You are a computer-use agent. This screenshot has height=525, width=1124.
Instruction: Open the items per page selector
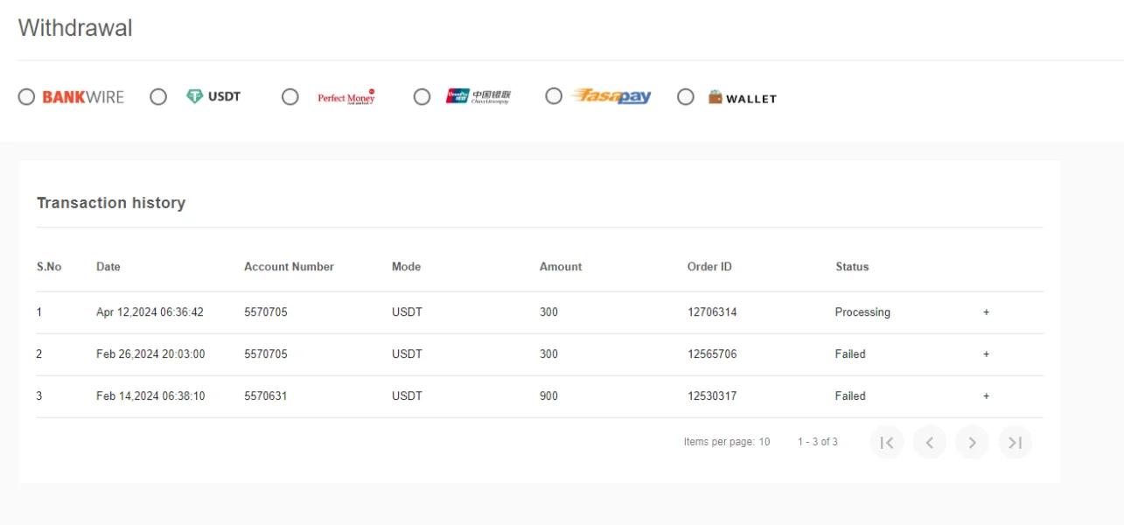coord(764,442)
